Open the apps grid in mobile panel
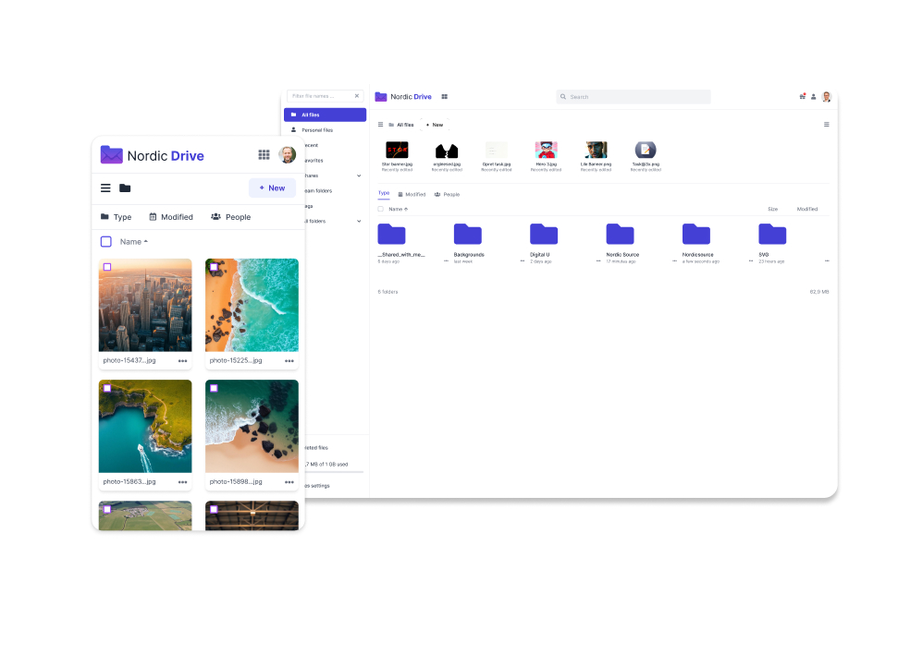 pyautogui.click(x=264, y=154)
